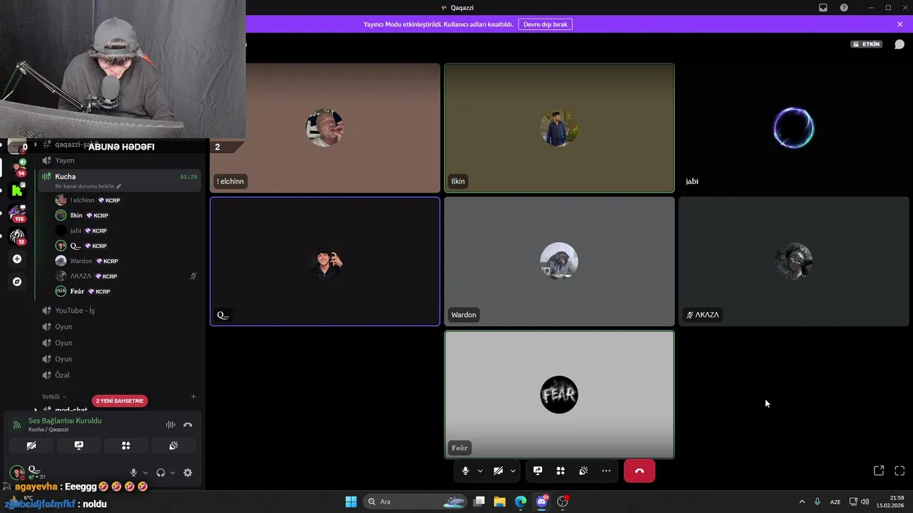Join YouTube - İş voice channel
Viewport: 913px width, 513px height.
pyautogui.click(x=120, y=311)
